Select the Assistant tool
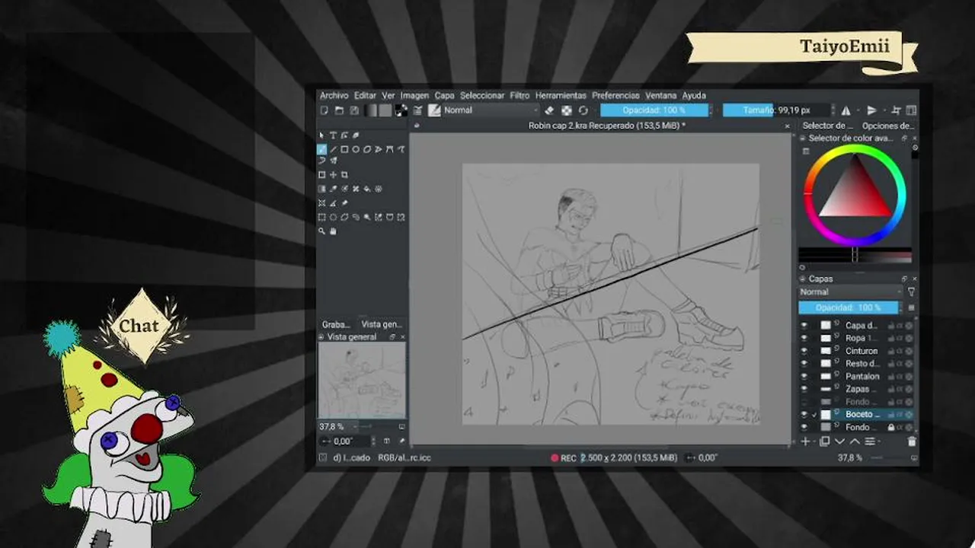975x548 pixels. pos(321,202)
